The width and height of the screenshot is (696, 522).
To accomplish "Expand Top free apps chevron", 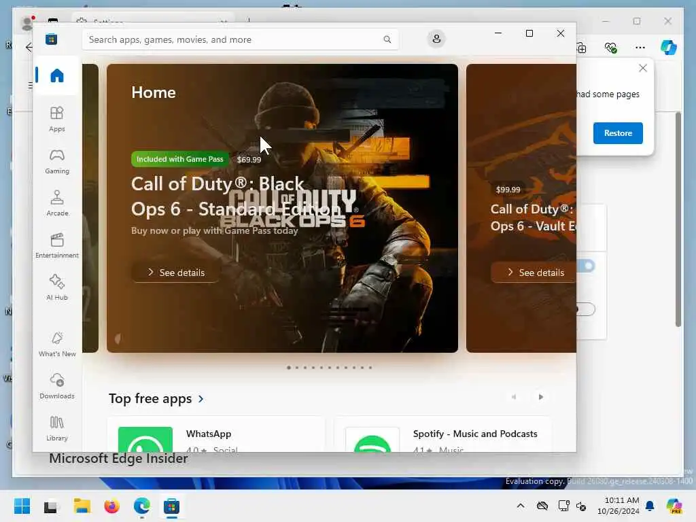I will point(201,398).
